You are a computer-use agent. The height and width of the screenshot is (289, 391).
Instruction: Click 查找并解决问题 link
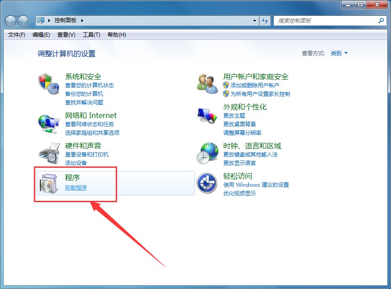(x=84, y=102)
